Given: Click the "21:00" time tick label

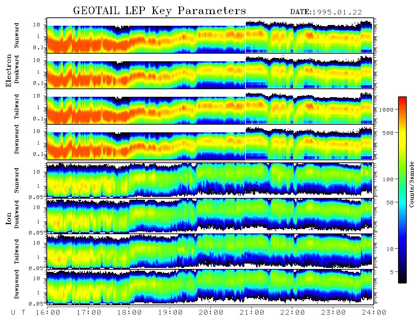Looking at the screenshot, I should click(x=252, y=312).
